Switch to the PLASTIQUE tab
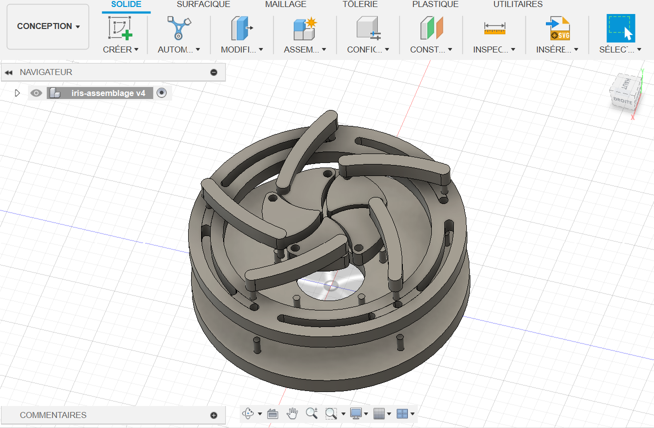This screenshot has width=654, height=428. (x=435, y=4)
